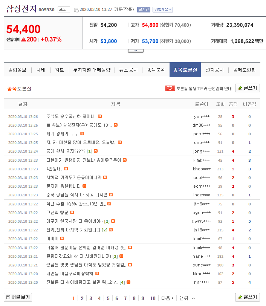Click 다음 next pages link
Screen dimensions: 266x306
tap(167, 298)
